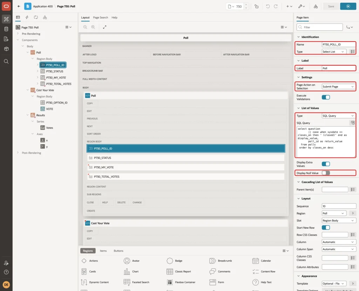Switch to Page Search tab

(x=100, y=17)
